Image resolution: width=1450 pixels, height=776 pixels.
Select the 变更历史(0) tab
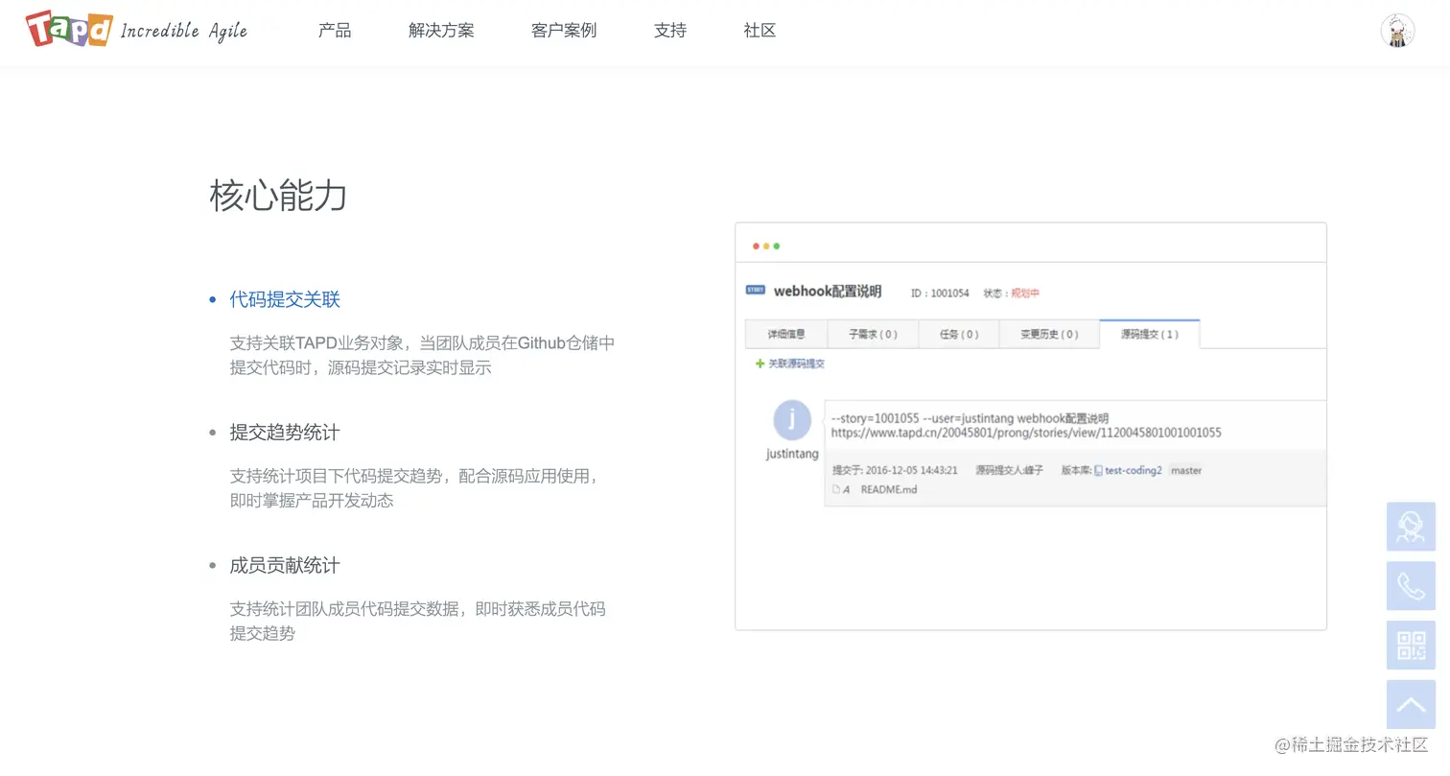click(x=1049, y=334)
